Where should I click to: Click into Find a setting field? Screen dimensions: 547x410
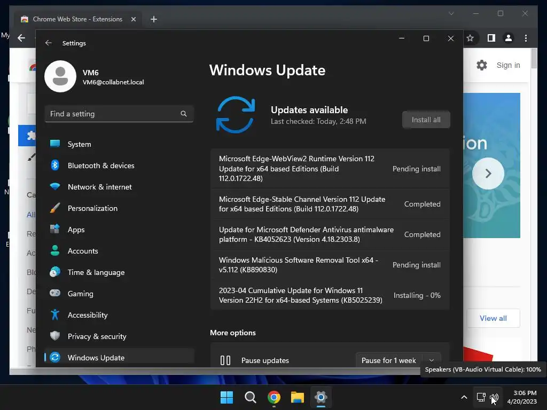[x=119, y=114]
